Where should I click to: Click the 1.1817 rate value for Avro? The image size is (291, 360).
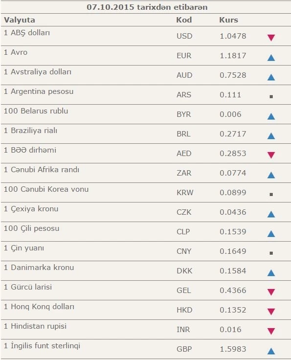(233, 56)
